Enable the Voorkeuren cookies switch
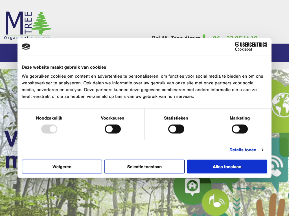 tap(113, 129)
